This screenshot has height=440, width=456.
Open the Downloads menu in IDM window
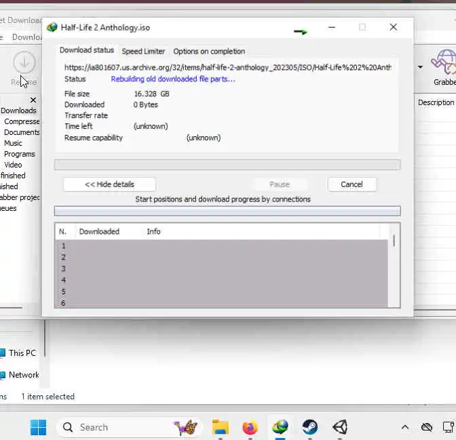[26, 37]
